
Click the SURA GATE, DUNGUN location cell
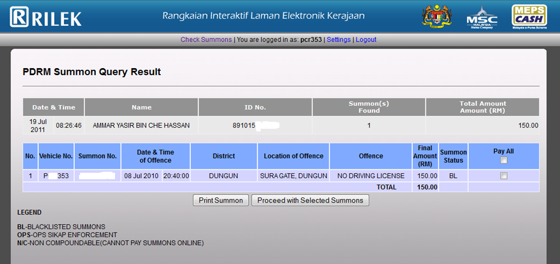coord(294,176)
